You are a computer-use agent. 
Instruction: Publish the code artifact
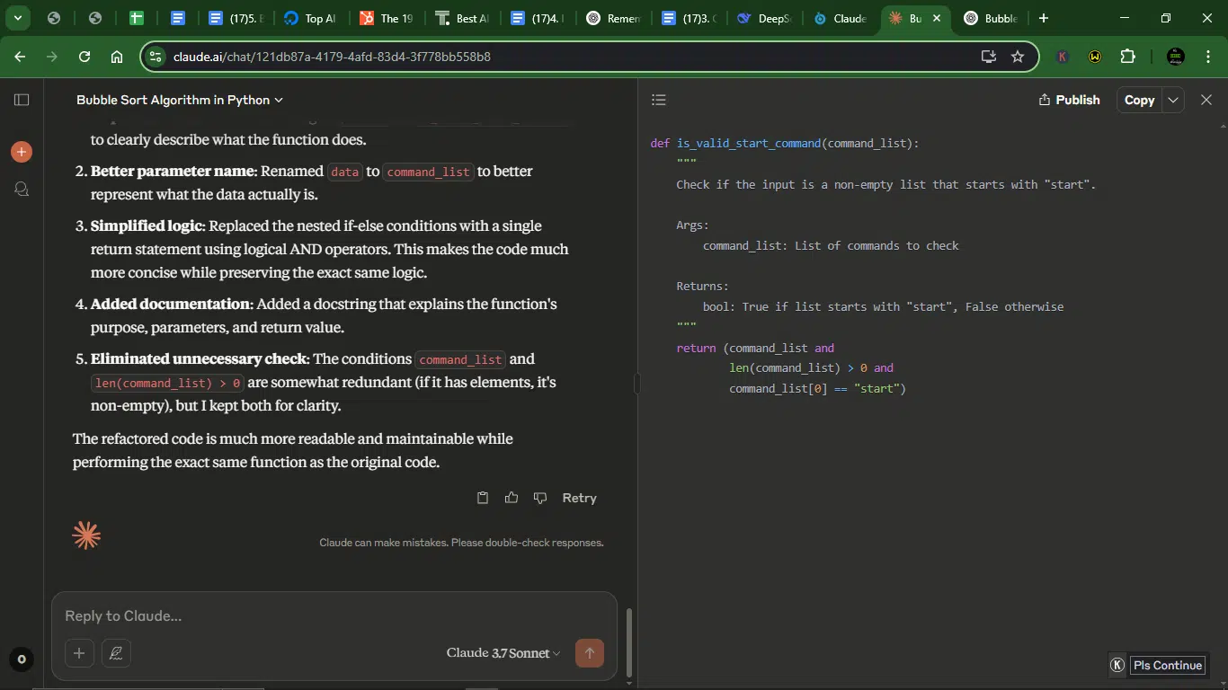point(1069,100)
